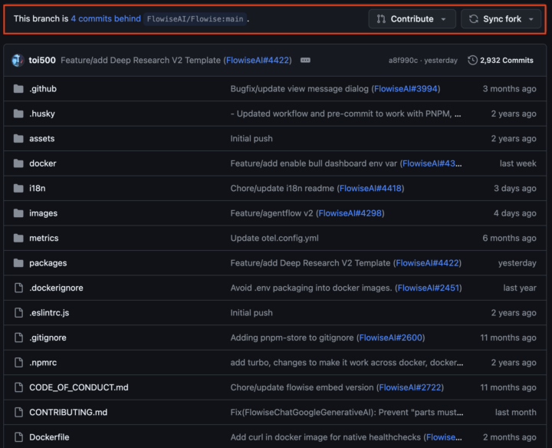View 2,932 Commits history
552x448 pixels.
[501, 61]
